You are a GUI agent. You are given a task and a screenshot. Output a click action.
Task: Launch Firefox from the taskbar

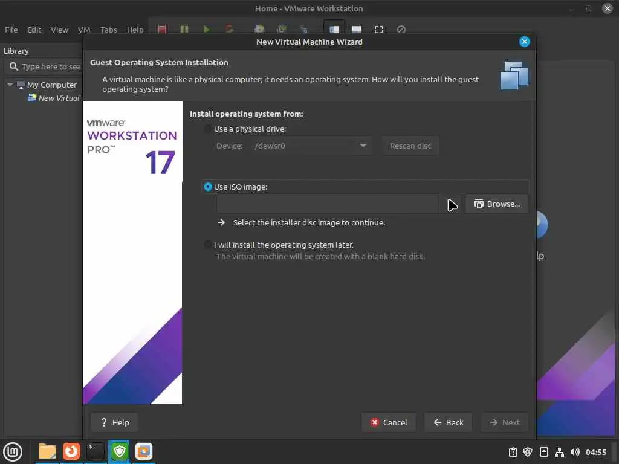71,451
